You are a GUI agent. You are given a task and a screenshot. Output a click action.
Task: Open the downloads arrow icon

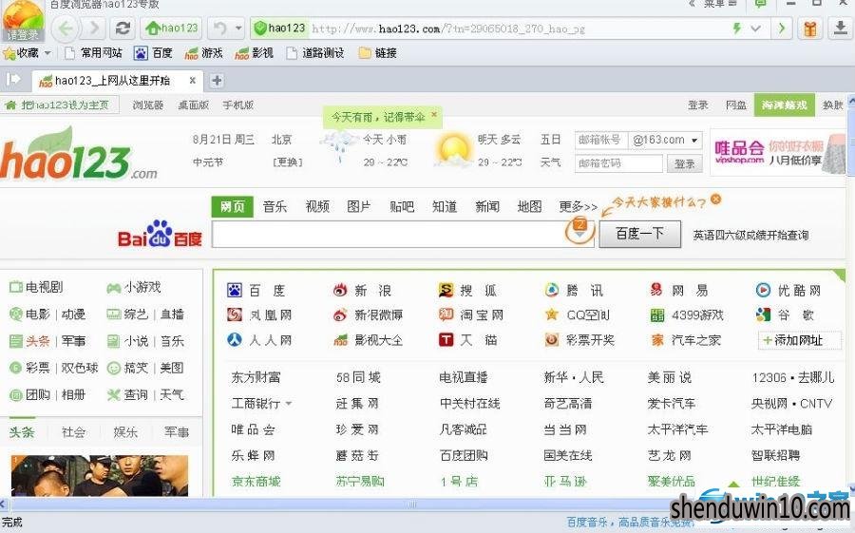click(x=841, y=29)
